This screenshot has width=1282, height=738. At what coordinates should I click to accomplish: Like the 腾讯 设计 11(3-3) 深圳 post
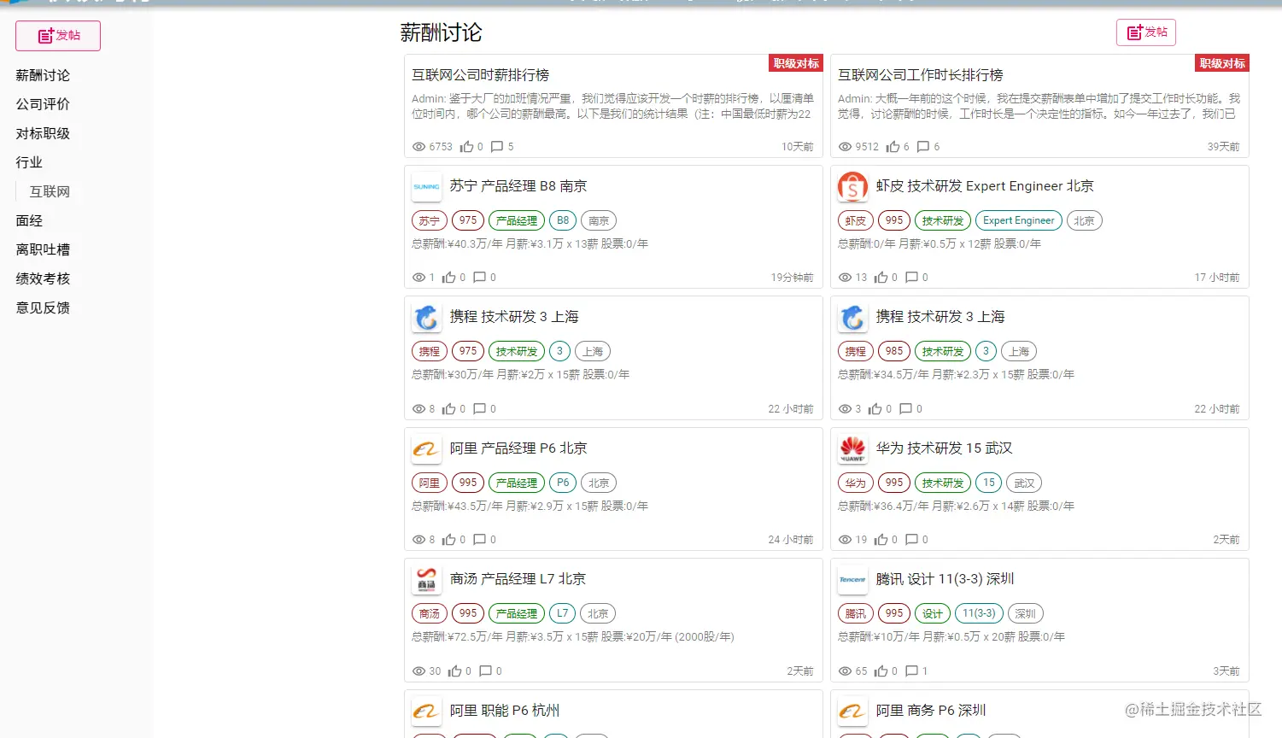coord(881,671)
